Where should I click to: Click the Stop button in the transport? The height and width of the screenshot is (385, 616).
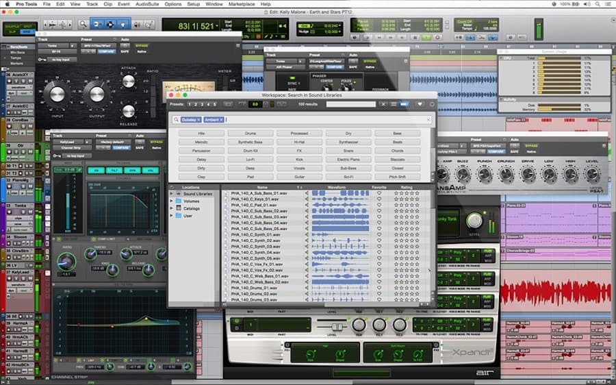[415, 38]
